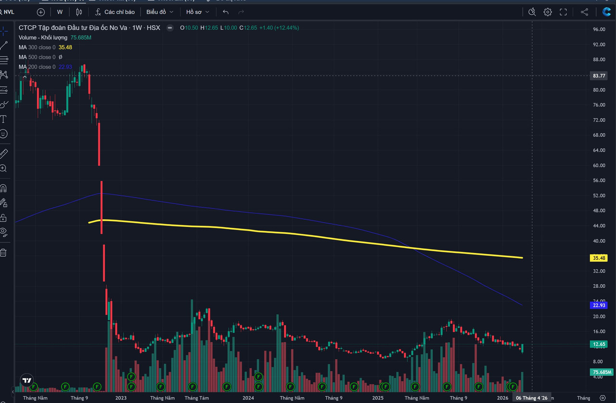Open the emoji and icons tool
The width and height of the screenshot is (616, 403).
(x=4, y=134)
